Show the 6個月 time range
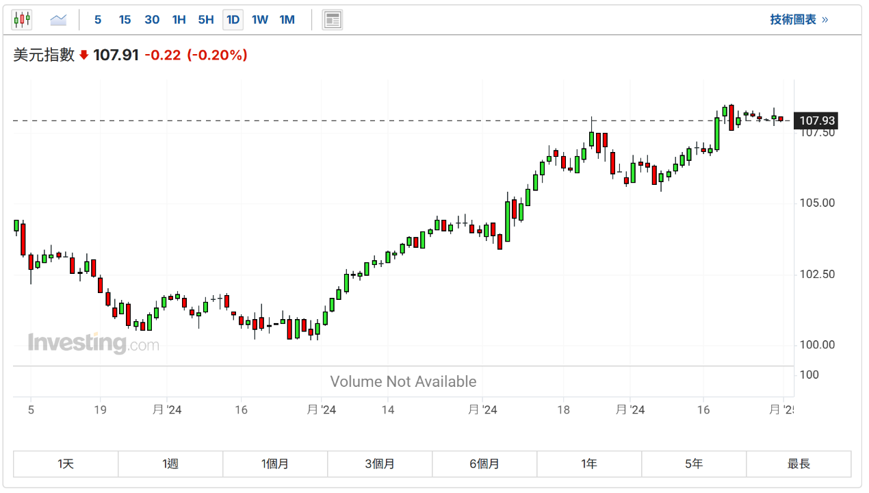This screenshot has height=493, width=869. point(484,464)
